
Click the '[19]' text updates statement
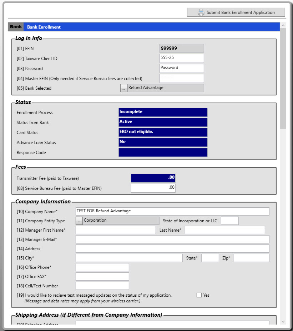[x=94, y=295]
